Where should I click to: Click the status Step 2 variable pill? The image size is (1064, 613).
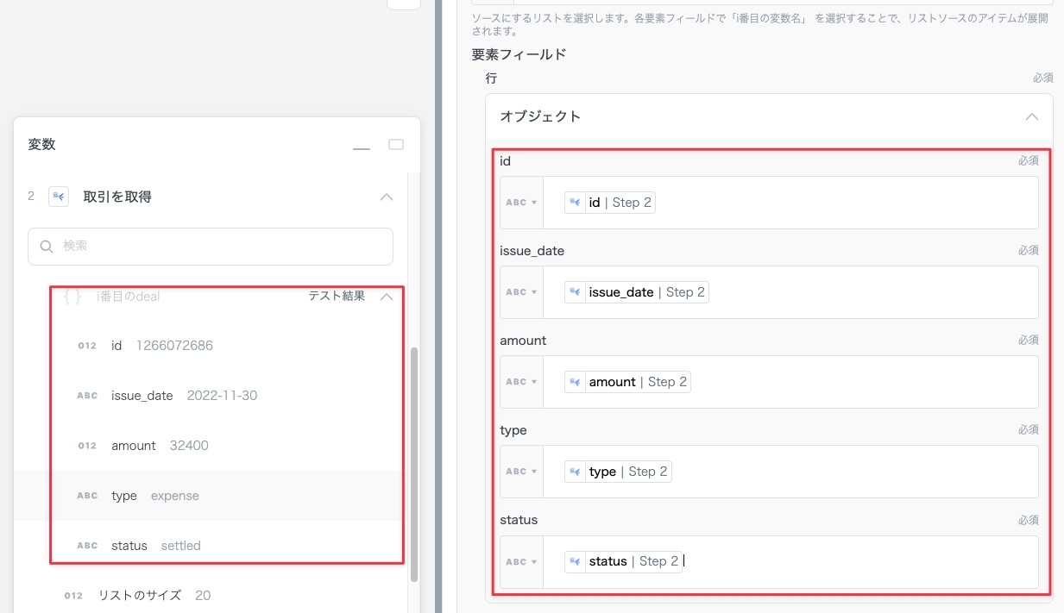pyautogui.click(x=623, y=561)
